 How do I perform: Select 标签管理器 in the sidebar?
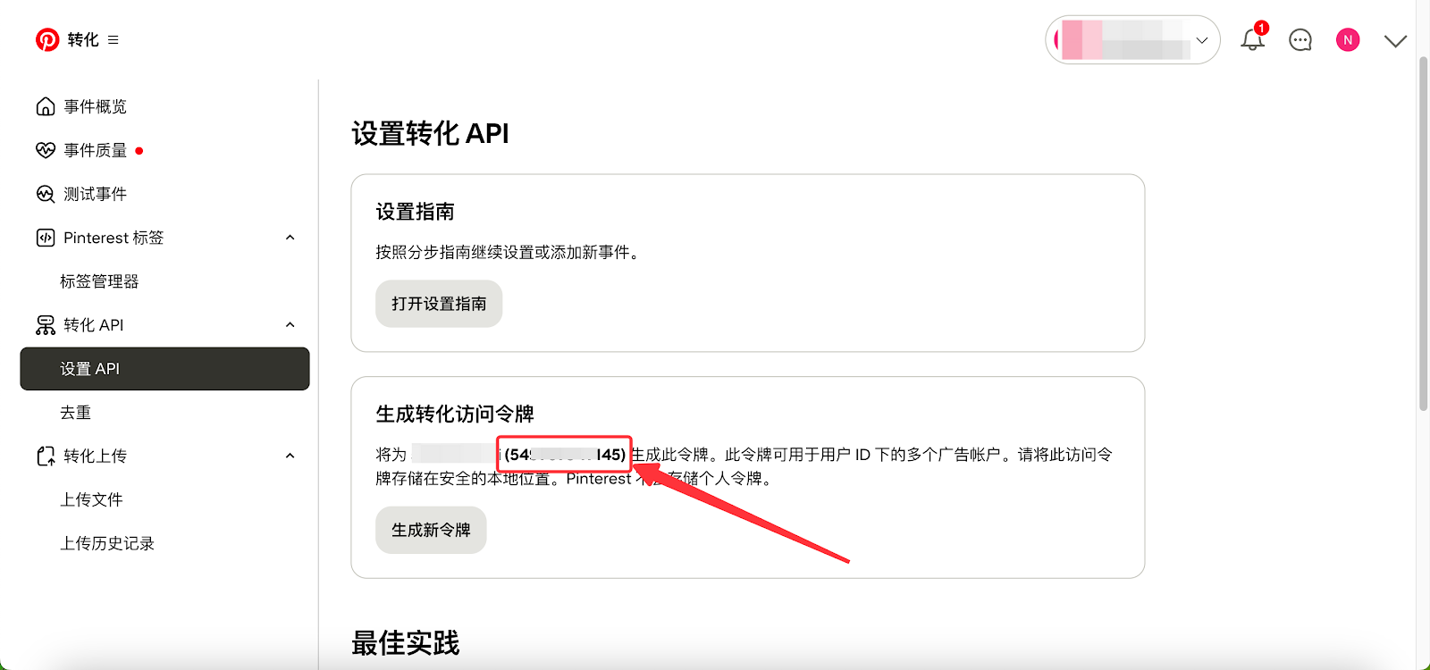[x=99, y=281]
